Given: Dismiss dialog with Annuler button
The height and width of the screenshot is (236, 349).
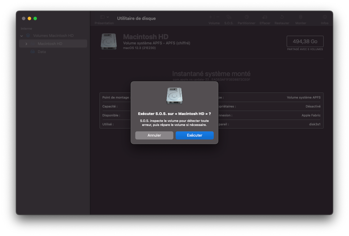Looking at the screenshot, I should pos(154,135).
